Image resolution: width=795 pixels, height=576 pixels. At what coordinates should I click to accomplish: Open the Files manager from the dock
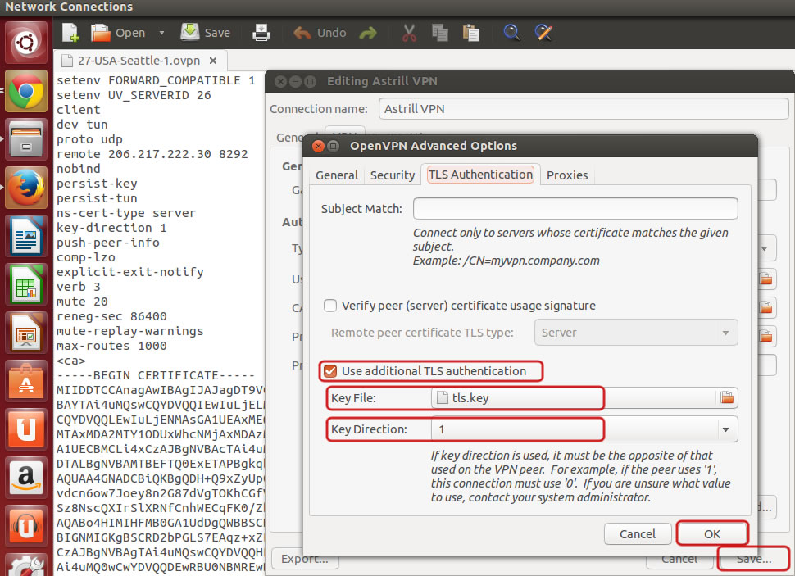pos(26,139)
